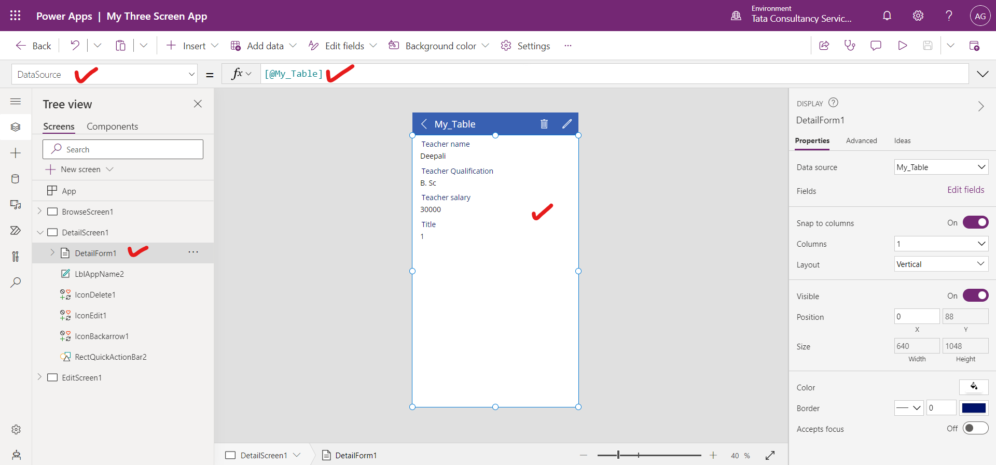This screenshot has height=465, width=996.
Task: Open the Columns dropdown
Action: coord(941,244)
